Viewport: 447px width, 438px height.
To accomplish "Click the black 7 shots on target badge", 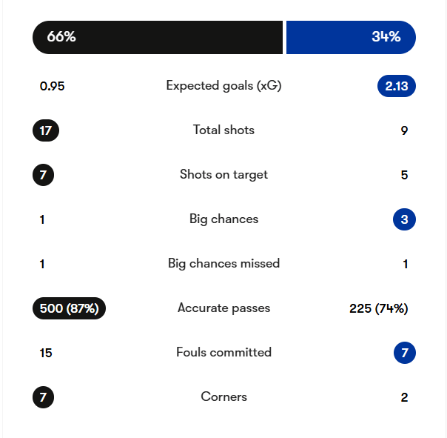I will coord(43,175).
